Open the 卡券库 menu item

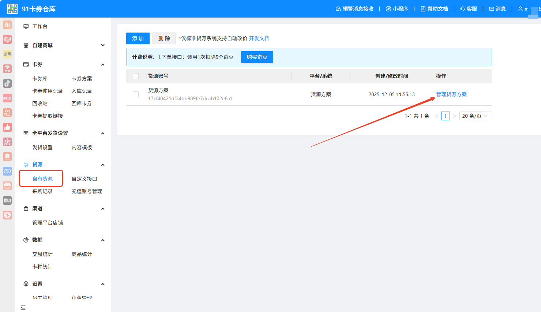click(40, 79)
